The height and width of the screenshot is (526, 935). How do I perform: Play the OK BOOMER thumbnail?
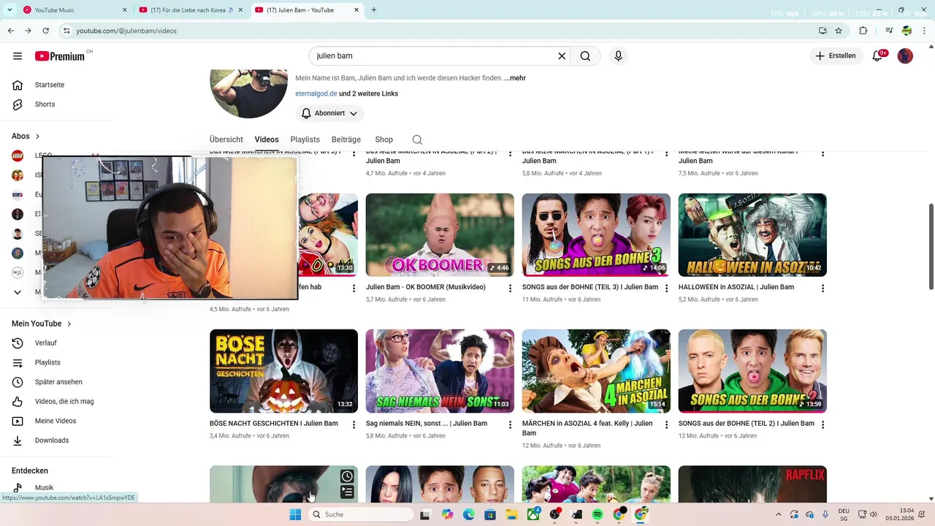pos(440,235)
